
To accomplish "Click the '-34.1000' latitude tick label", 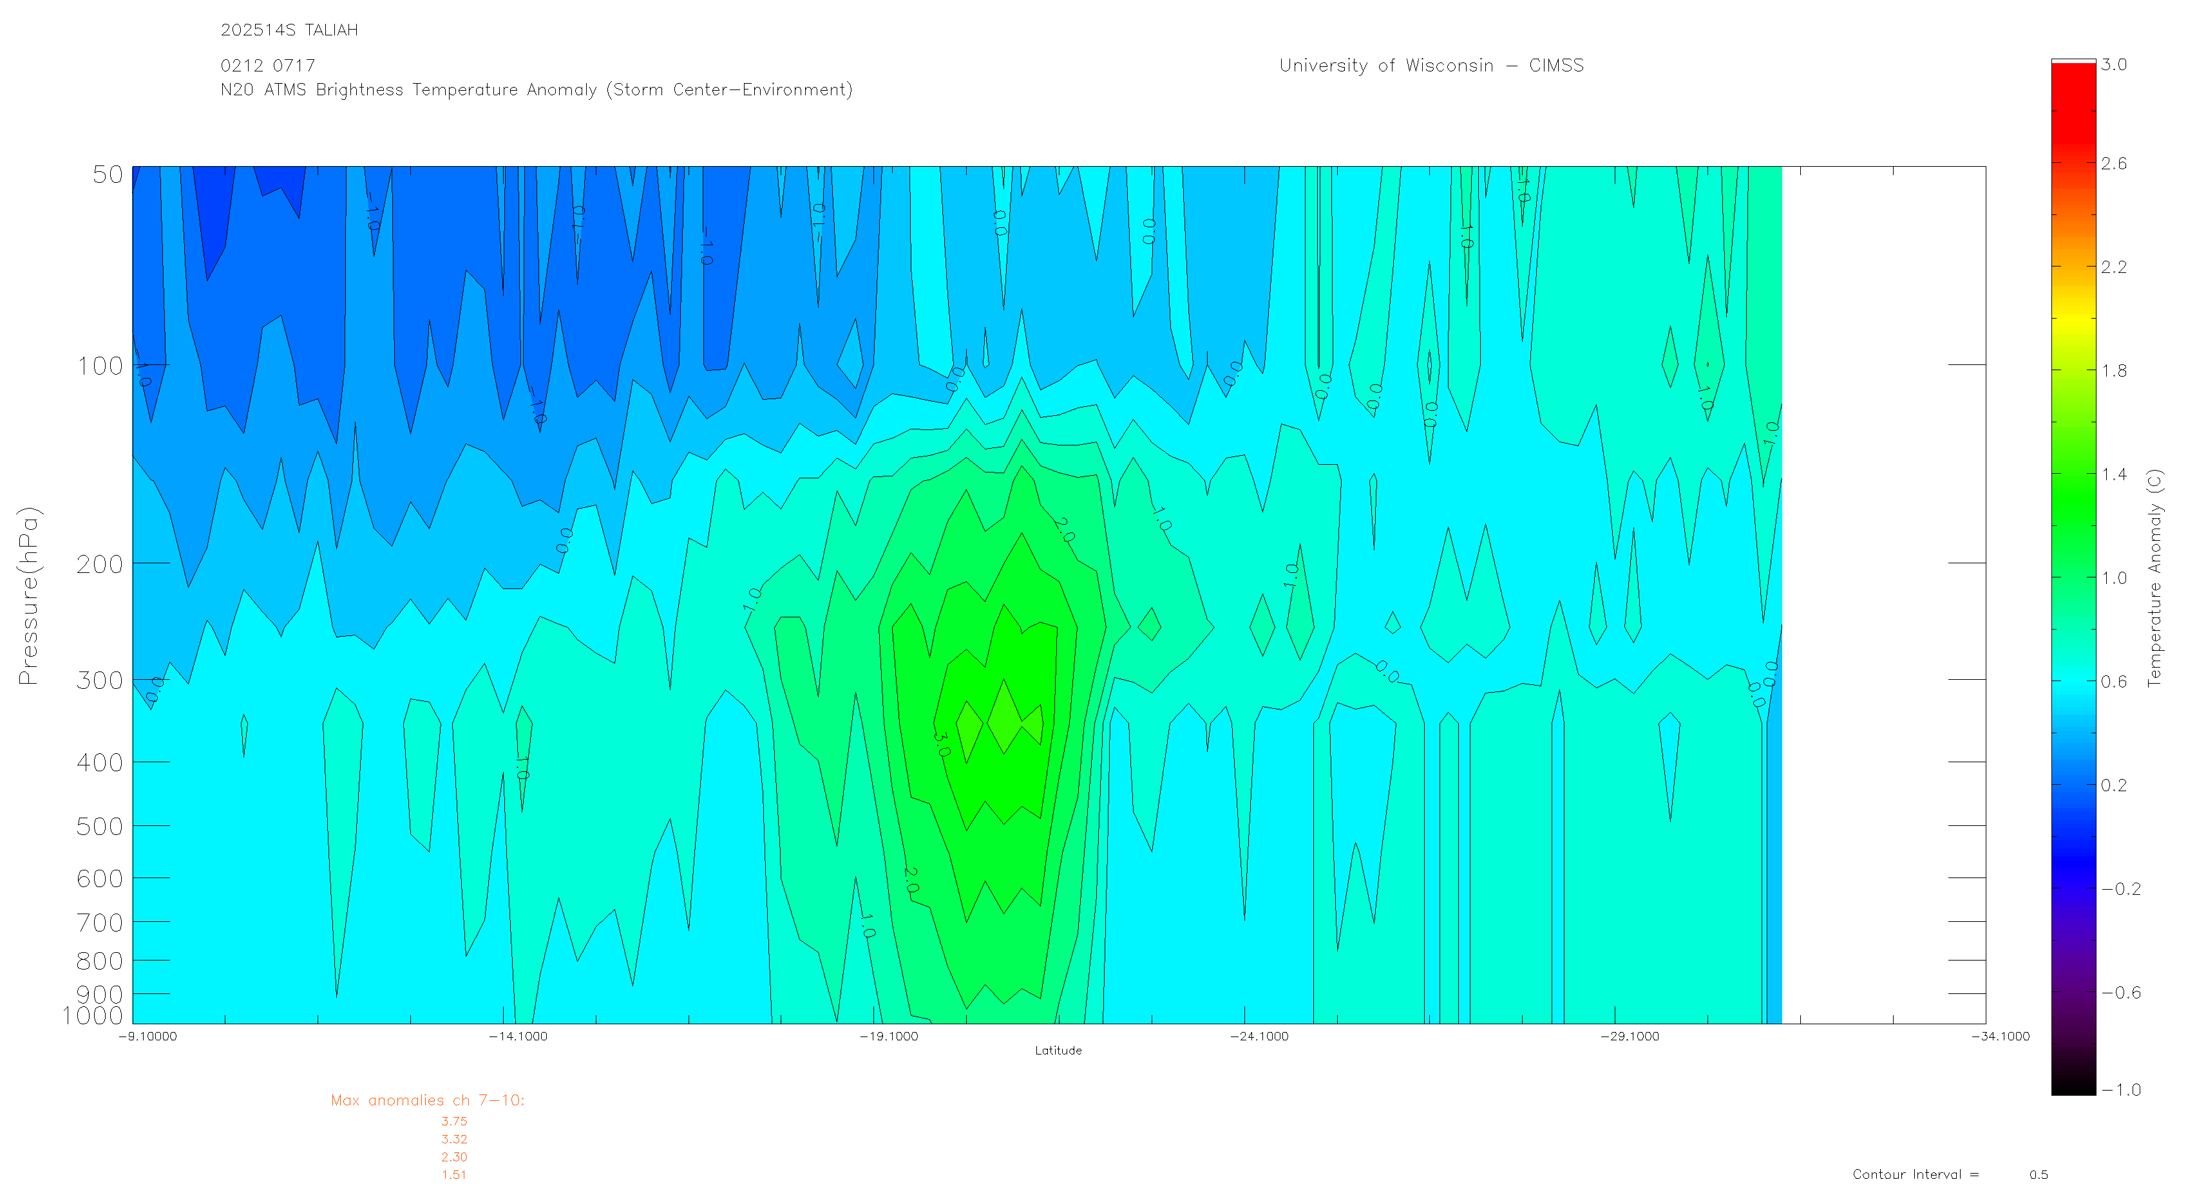I will (2000, 1036).
